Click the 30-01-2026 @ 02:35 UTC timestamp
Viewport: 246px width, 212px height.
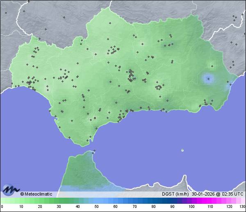(217, 194)
